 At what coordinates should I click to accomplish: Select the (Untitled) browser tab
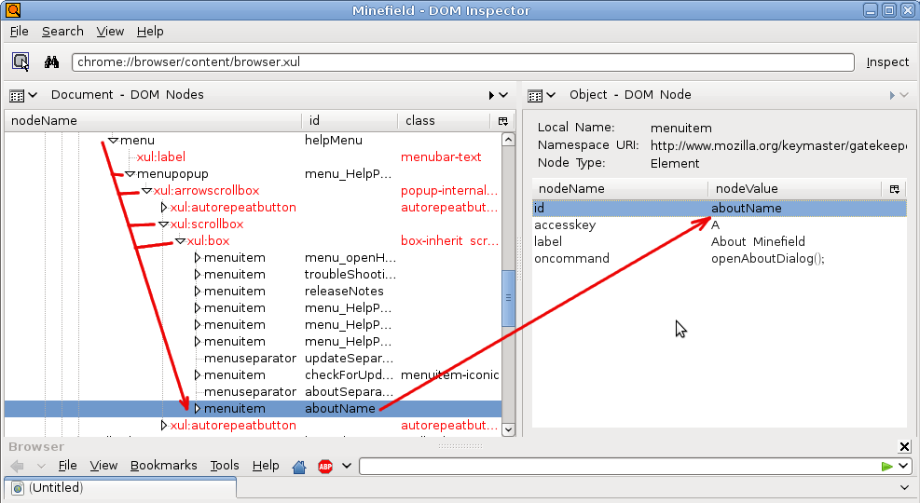click(120, 488)
